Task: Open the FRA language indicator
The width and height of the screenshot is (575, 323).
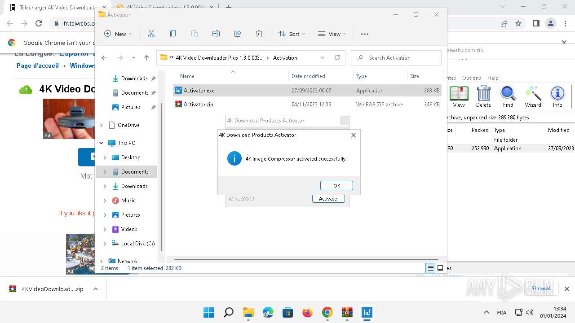Action: [502, 313]
